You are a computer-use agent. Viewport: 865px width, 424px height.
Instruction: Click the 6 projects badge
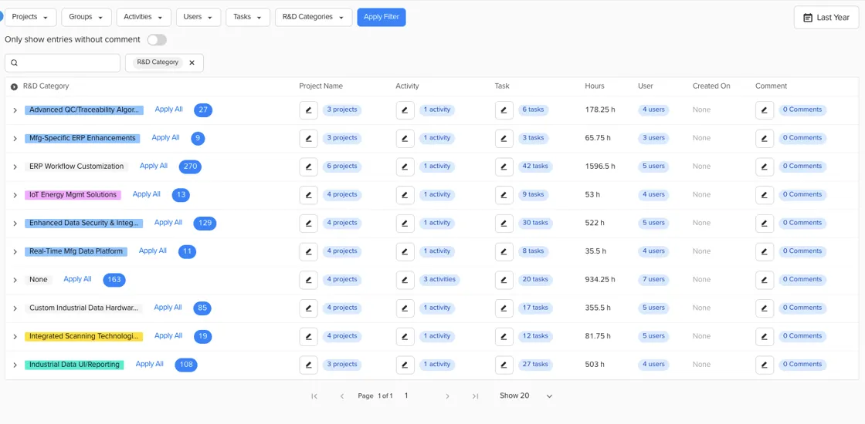pyautogui.click(x=342, y=167)
